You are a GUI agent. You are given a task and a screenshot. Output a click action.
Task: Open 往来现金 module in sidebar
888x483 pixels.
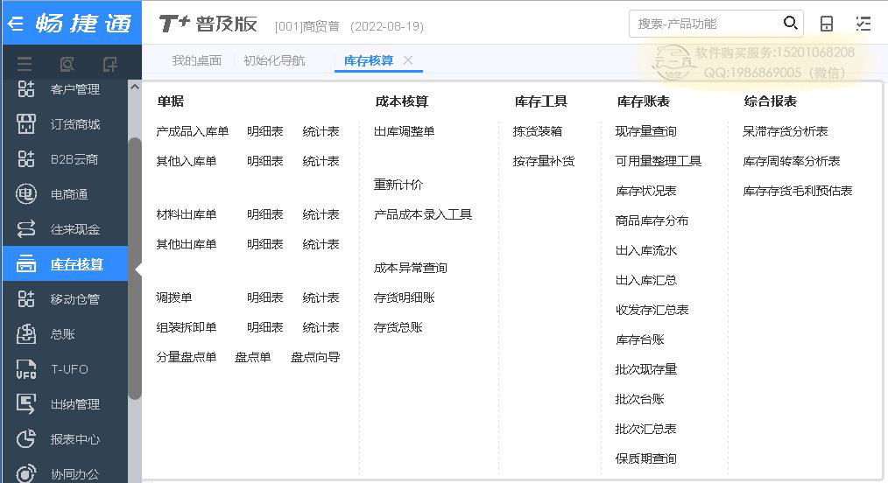[x=75, y=229]
